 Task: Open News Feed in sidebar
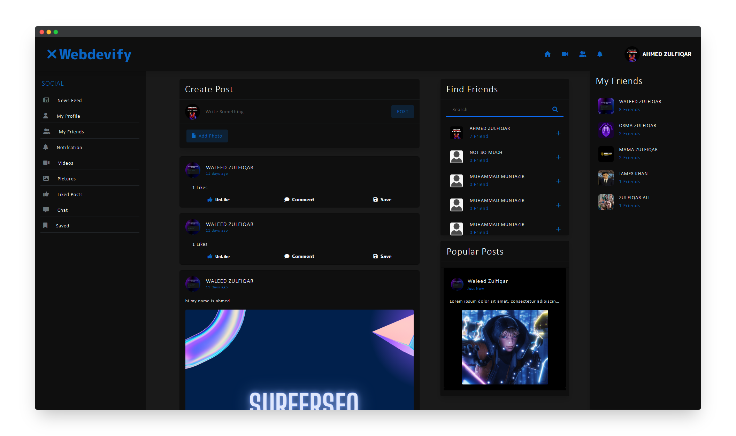(69, 100)
